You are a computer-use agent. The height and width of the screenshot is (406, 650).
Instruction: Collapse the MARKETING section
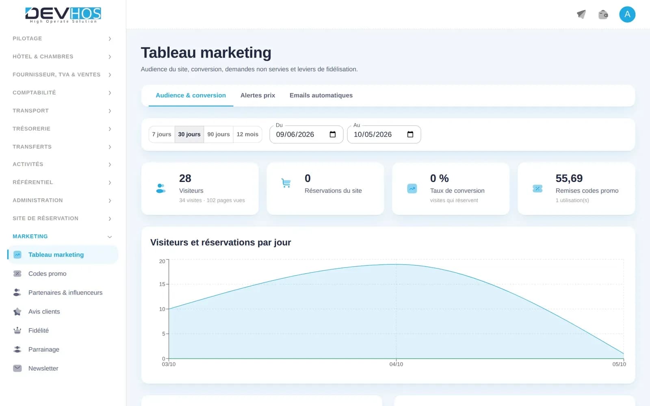pyautogui.click(x=62, y=236)
